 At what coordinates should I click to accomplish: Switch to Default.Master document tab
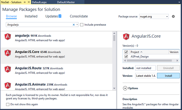(x=66, y=2)
